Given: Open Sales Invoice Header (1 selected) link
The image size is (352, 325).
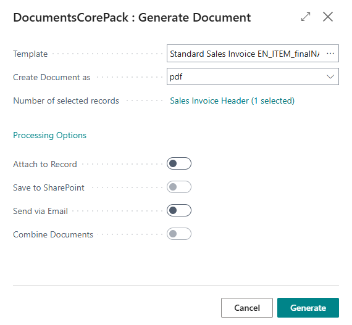Looking at the screenshot, I should coord(232,101).
